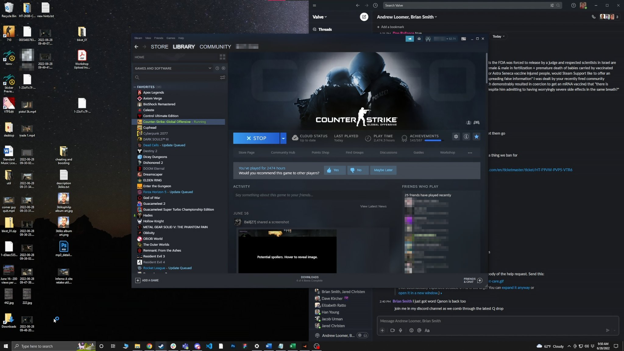The image size is (624, 351).
Task: Choose Maybe Later for review
Action: click(x=383, y=170)
